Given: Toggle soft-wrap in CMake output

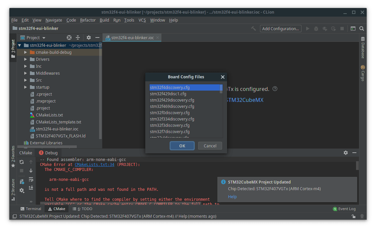Looking at the screenshot, I should click(31, 179).
